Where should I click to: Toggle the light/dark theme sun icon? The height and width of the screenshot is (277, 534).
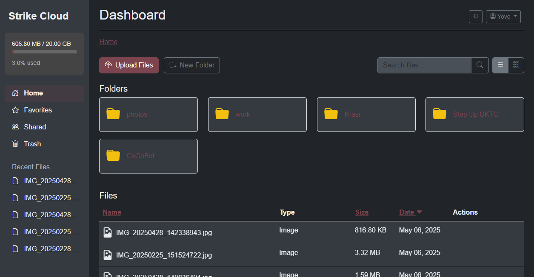tap(475, 17)
